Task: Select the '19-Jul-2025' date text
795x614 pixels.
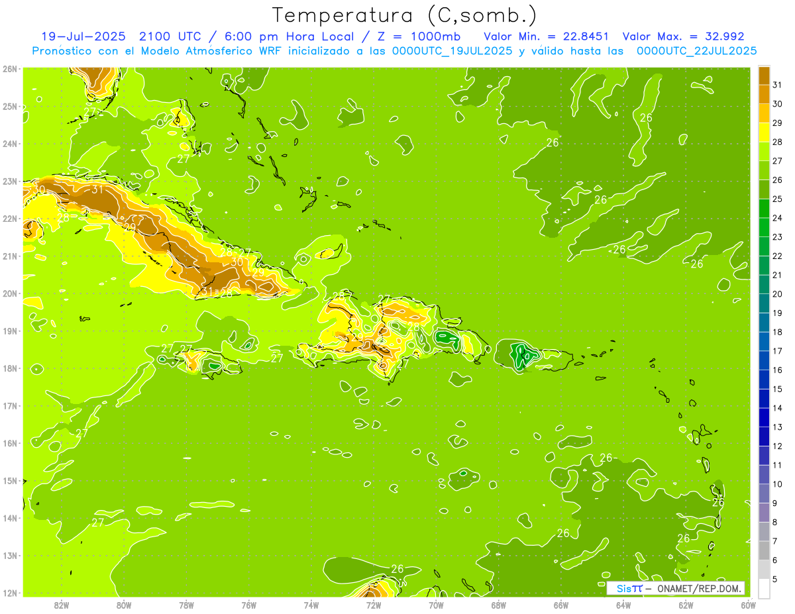Action: tap(83, 36)
